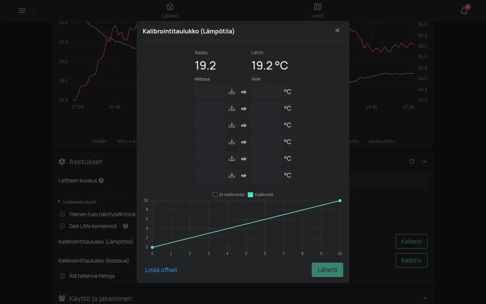Focus the first row Viite input
Image resolution: width=486 pixels, height=304 pixels.
tap(267, 92)
